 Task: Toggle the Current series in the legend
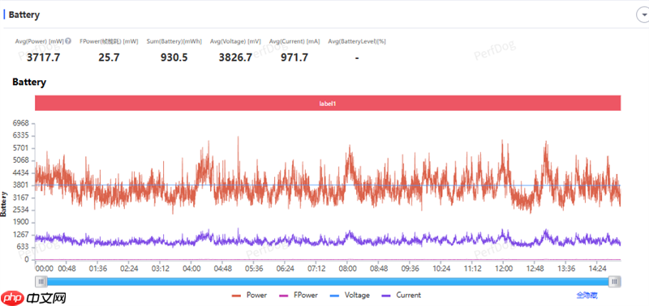click(x=402, y=295)
